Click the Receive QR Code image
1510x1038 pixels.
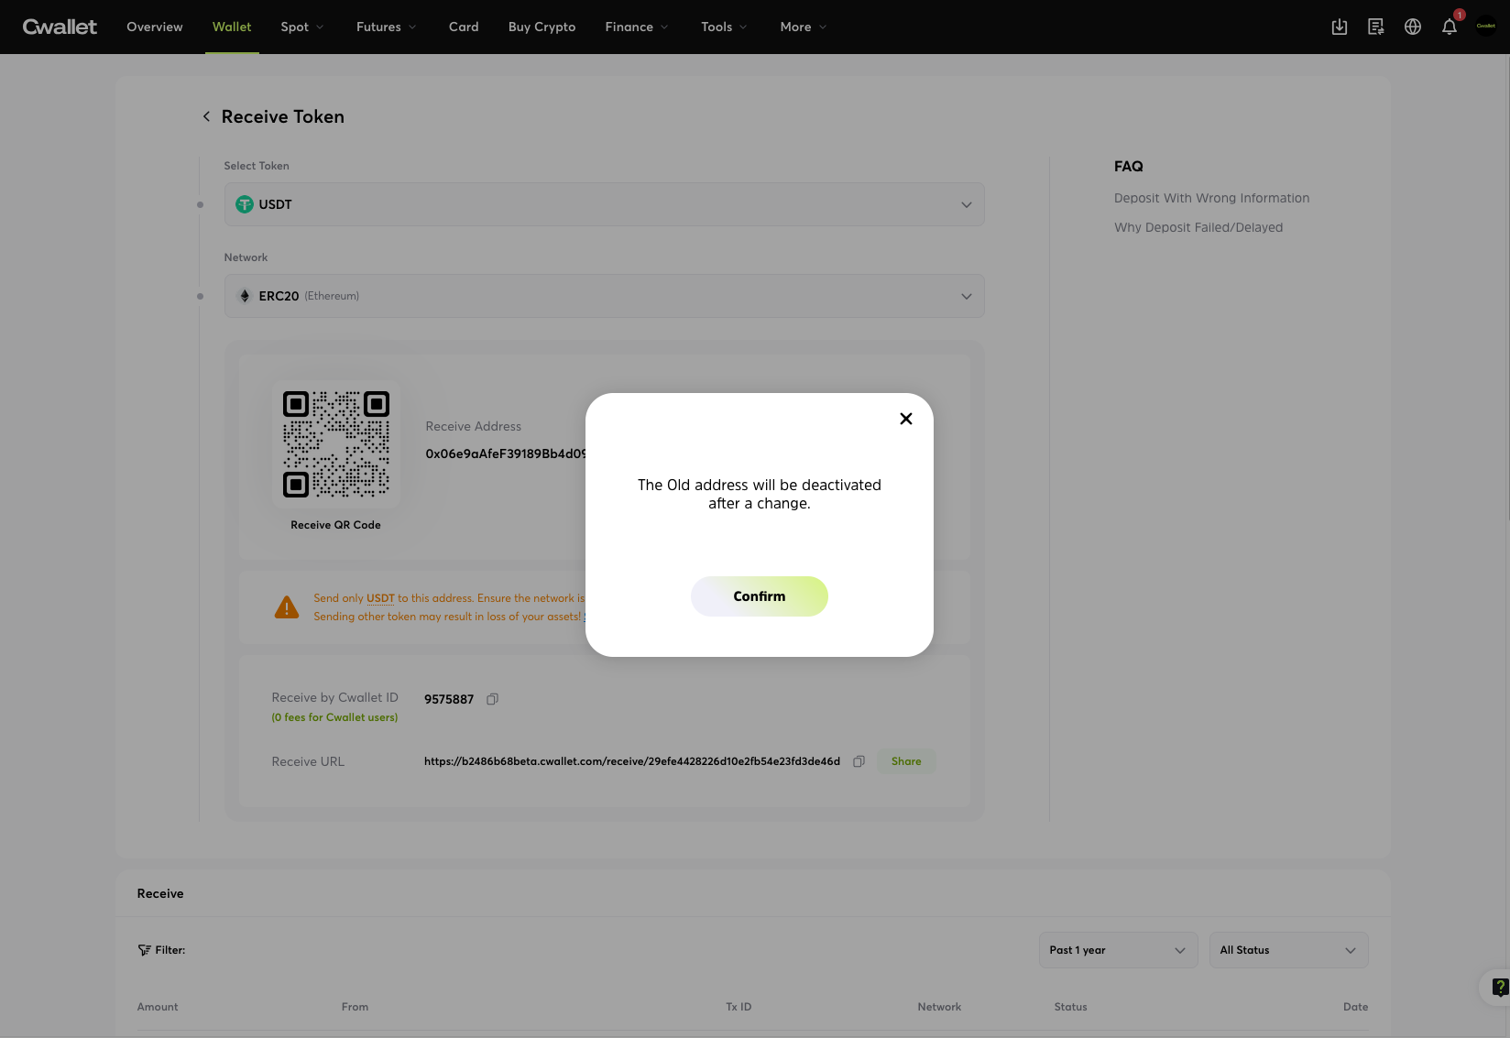pyautogui.click(x=335, y=443)
